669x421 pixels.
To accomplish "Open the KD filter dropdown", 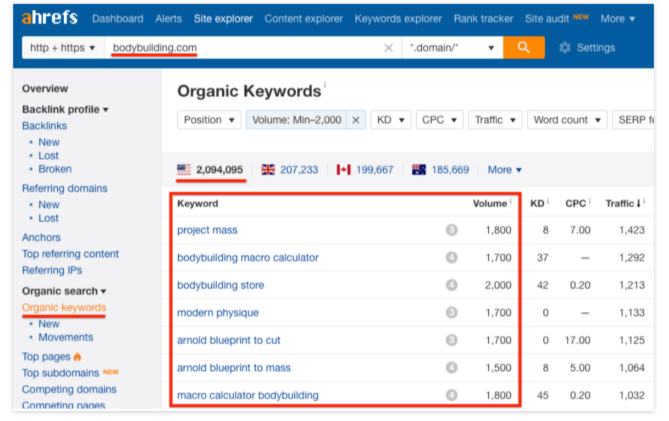I will pos(390,120).
